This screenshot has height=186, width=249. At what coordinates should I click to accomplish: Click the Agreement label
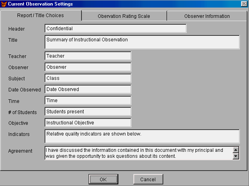point(20,151)
